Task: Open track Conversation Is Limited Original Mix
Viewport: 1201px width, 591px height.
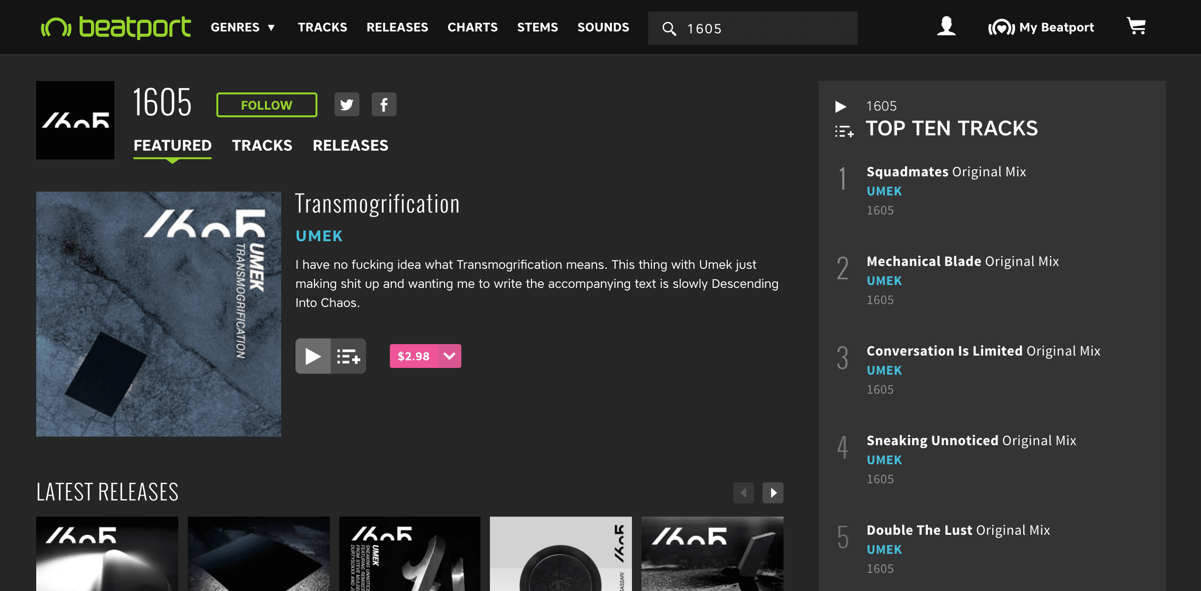Action: [x=983, y=351]
